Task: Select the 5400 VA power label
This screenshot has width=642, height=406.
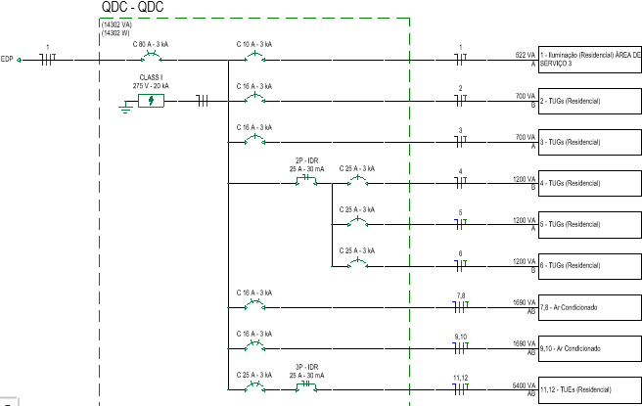Action: pos(523,384)
